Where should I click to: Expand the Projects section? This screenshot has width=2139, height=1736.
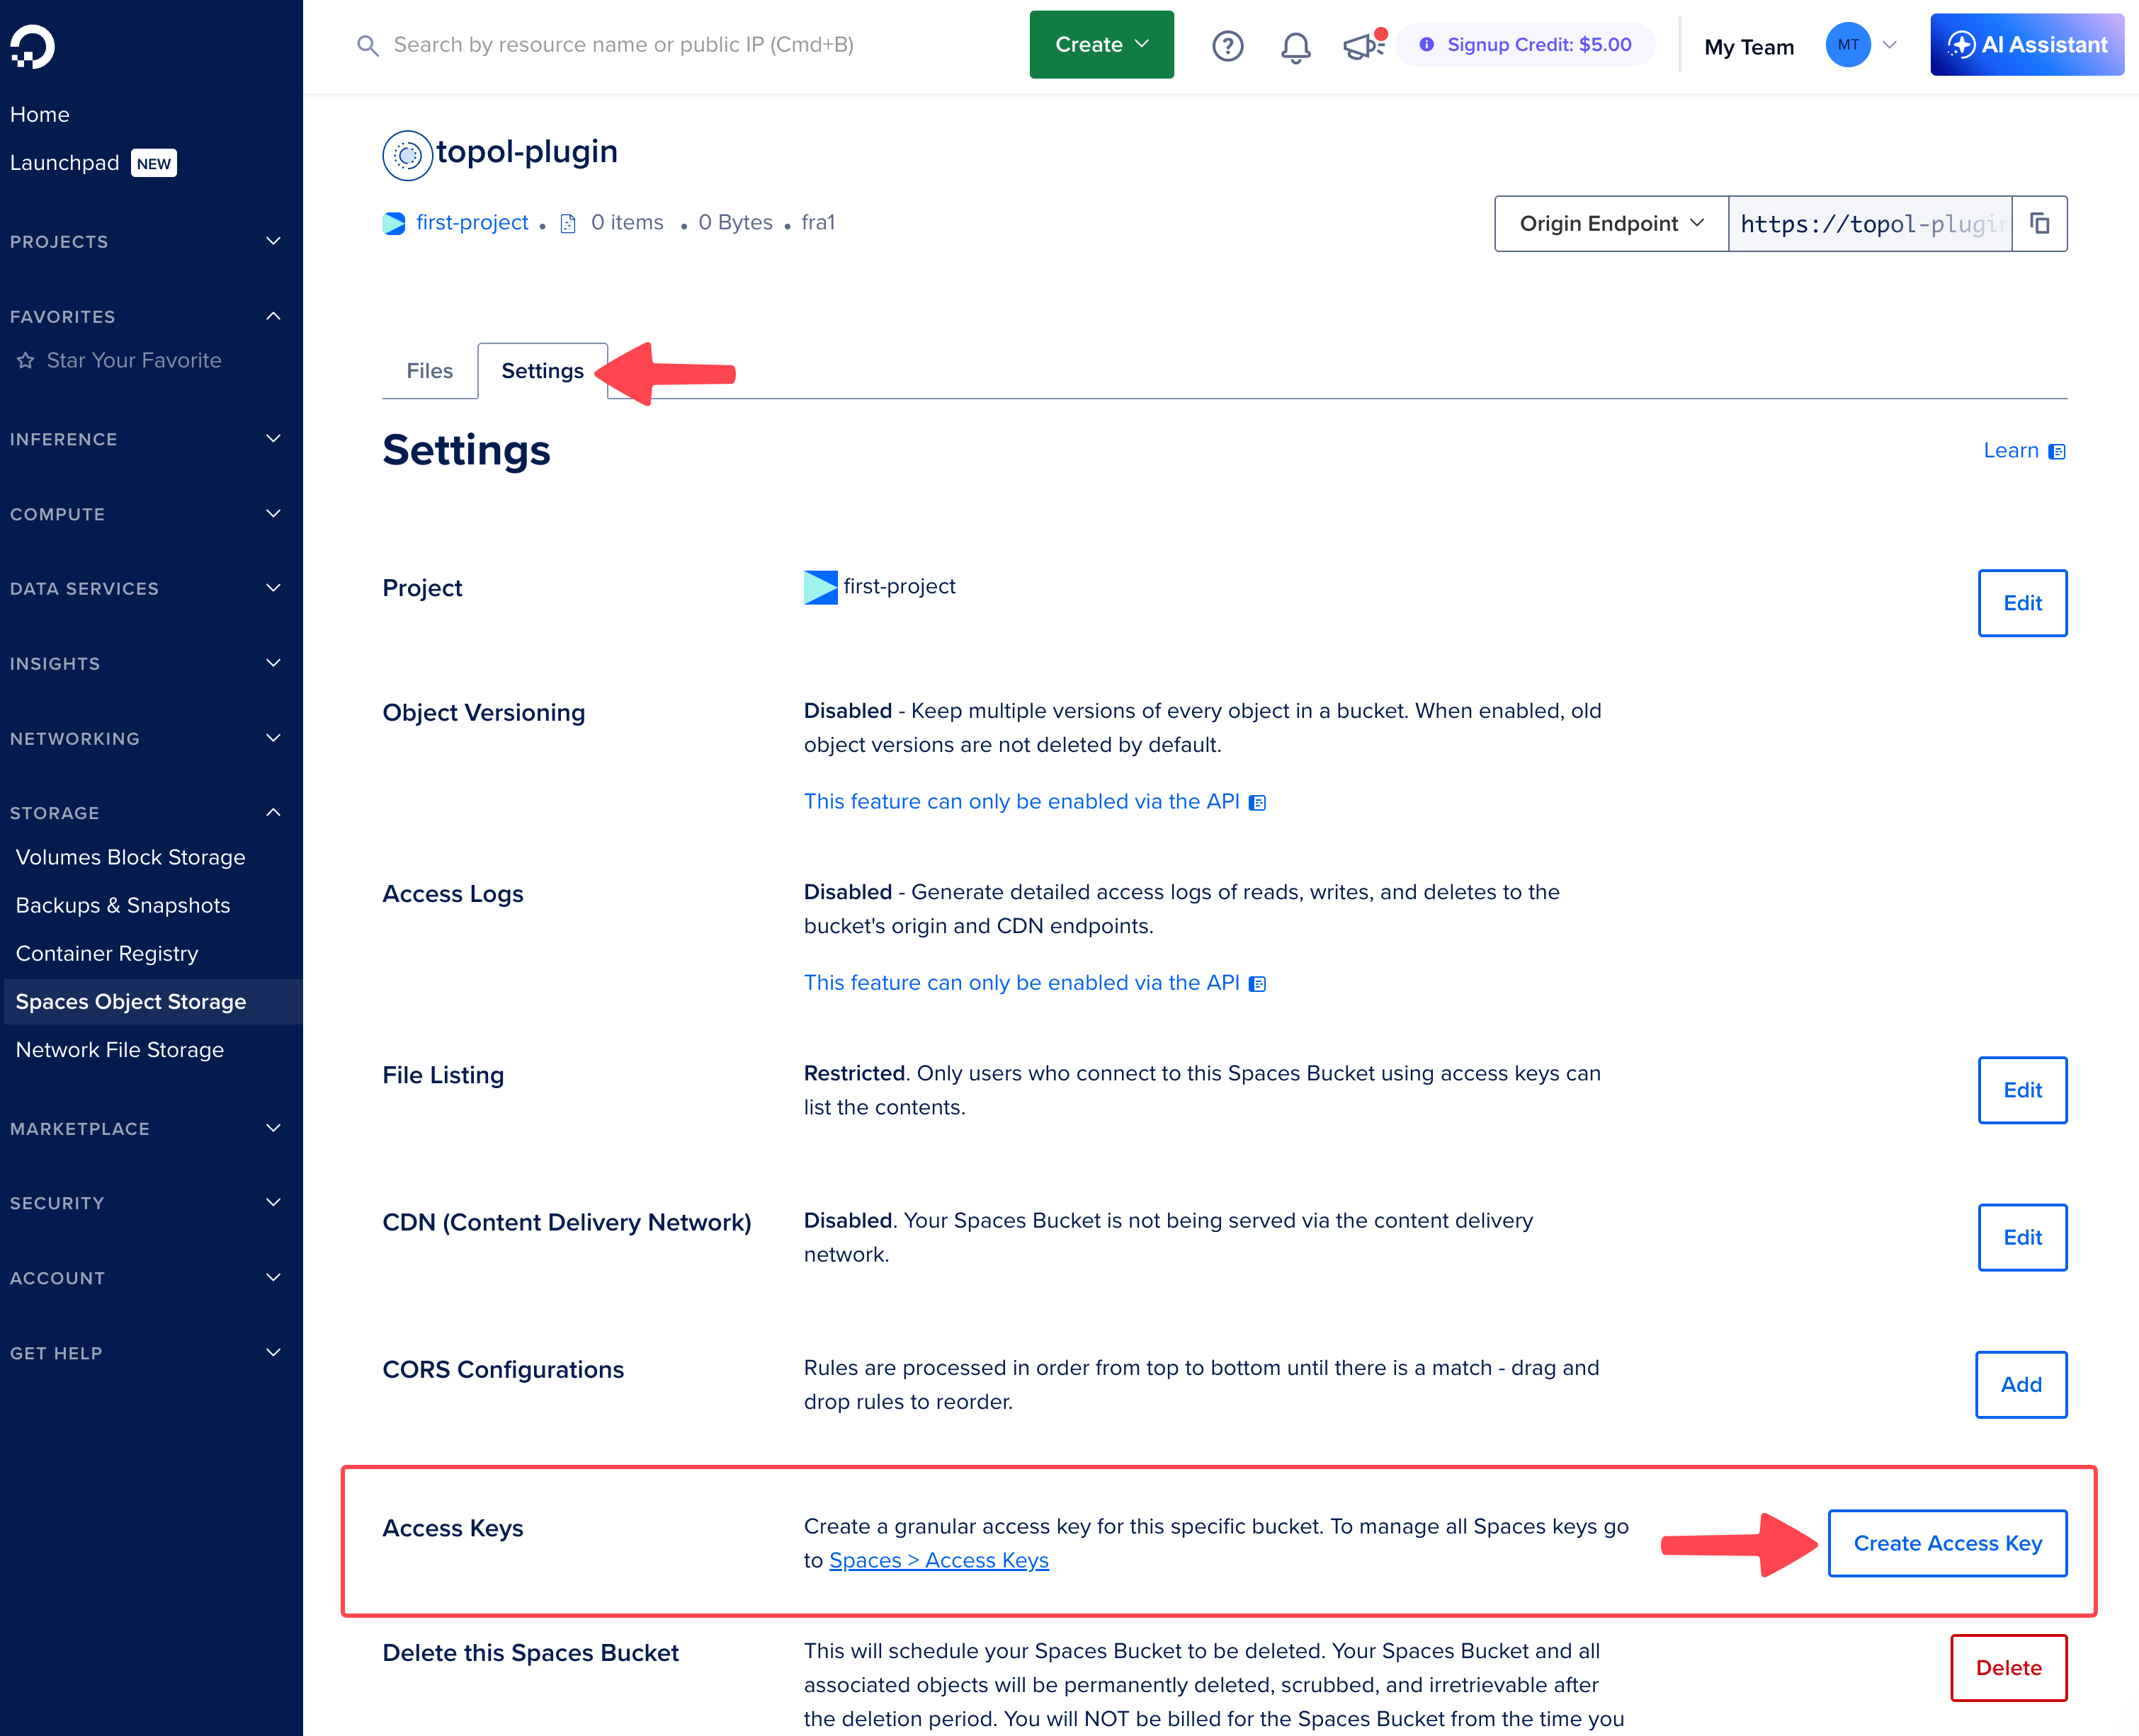[x=273, y=242]
